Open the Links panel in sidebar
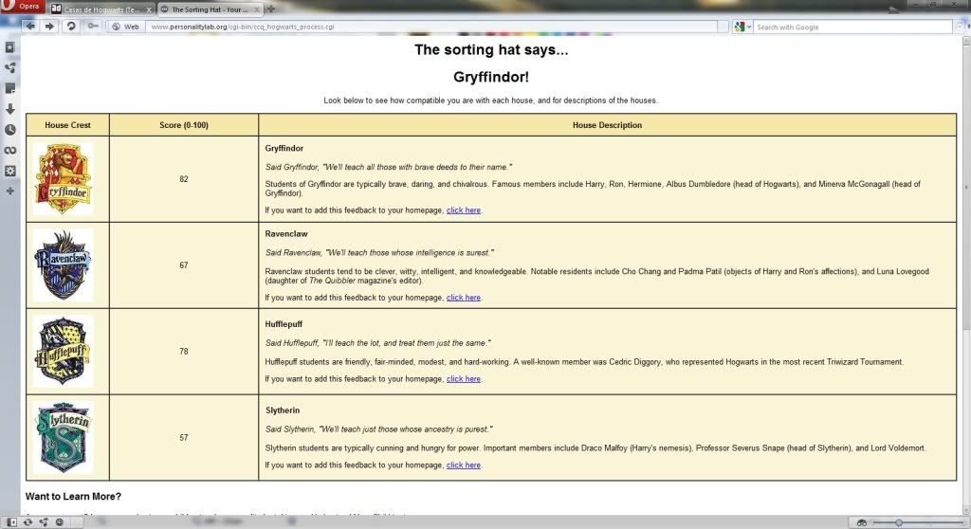The height and width of the screenshot is (529, 971). (9, 150)
